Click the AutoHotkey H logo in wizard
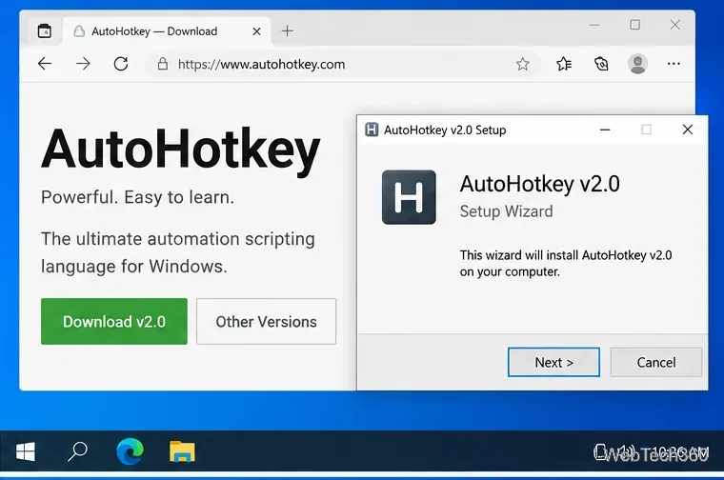 (x=409, y=197)
